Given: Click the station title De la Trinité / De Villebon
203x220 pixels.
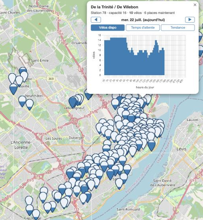Looking at the screenshot, I should coord(114,7).
